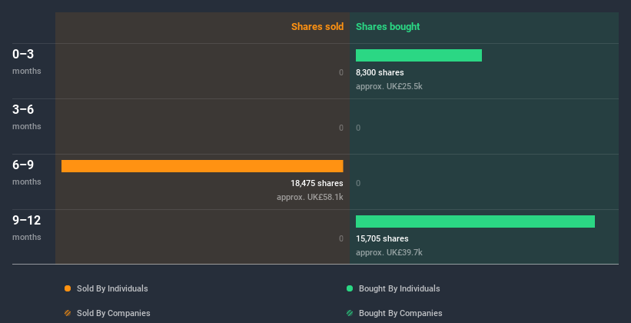Click the approx. UK£39.7k text
This screenshot has height=323, width=631.
[x=389, y=252]
